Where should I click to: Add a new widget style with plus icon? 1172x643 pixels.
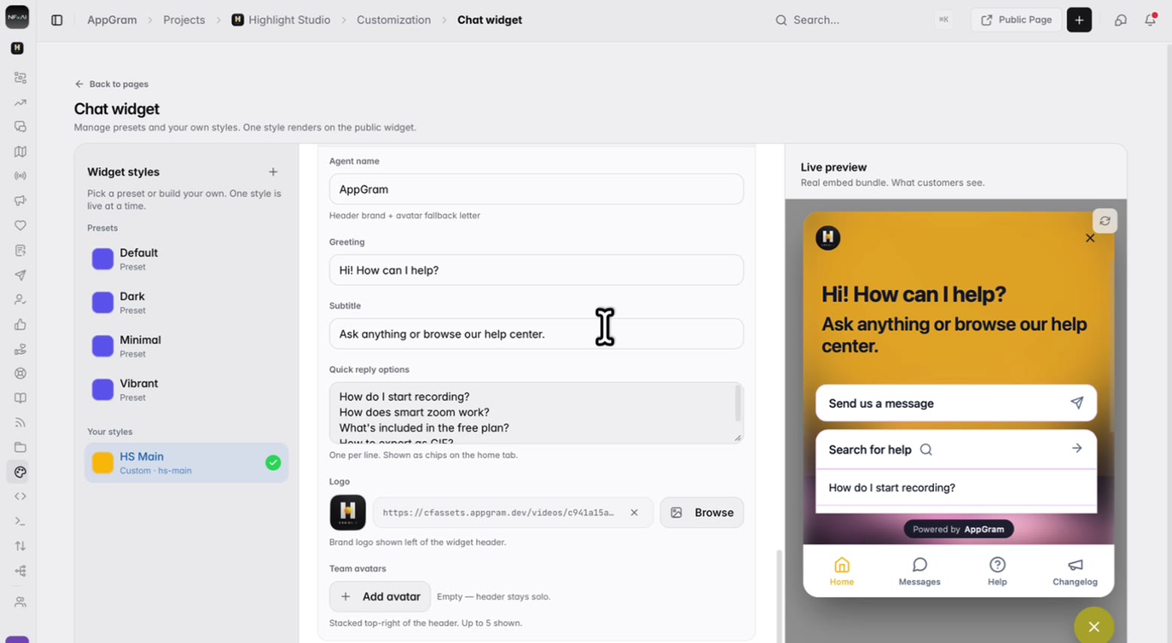coord(273,172)
